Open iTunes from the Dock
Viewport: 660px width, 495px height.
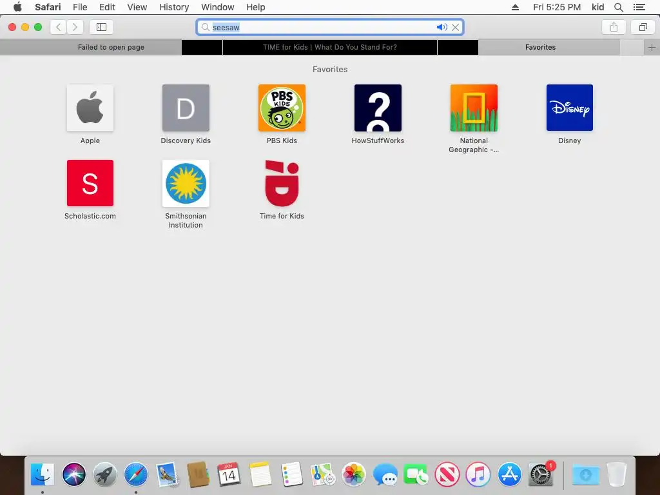pos(478,474)
